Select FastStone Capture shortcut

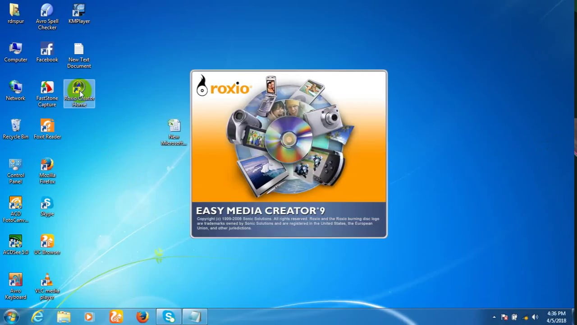click(x=47, y=94)
